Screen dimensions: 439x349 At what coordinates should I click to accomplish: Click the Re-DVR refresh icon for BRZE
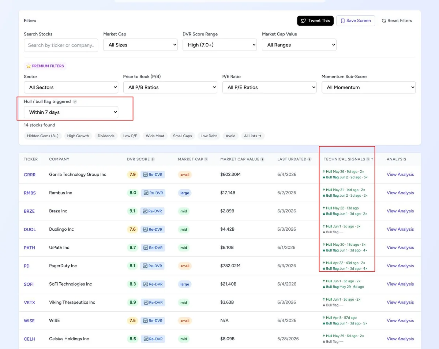click(x=145, y=211)
